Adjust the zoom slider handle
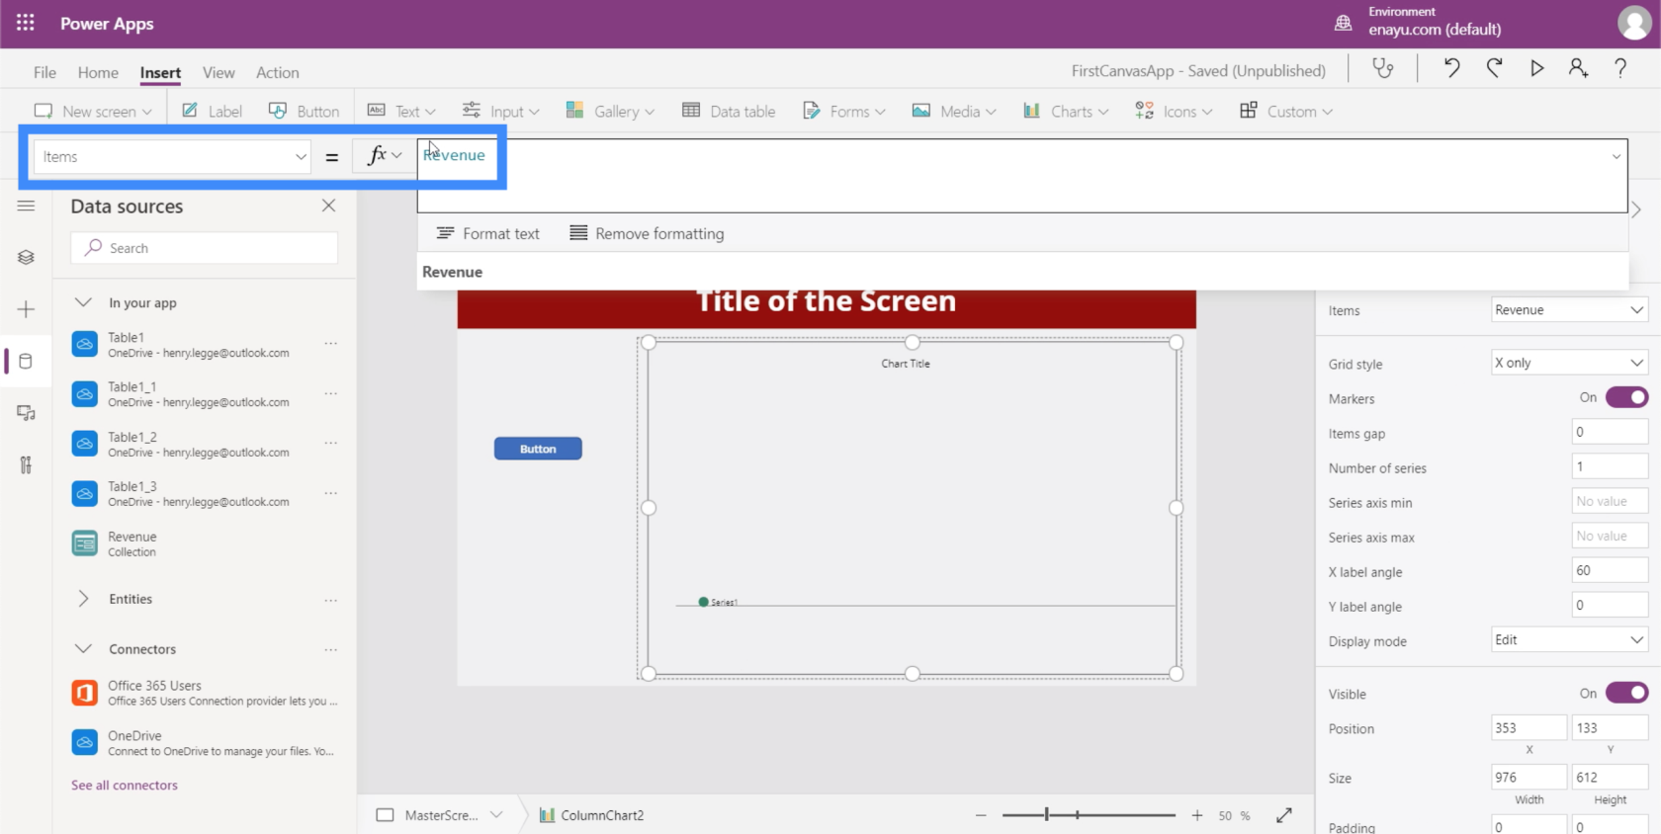Screen dimensions: 1661x834 1046,815
